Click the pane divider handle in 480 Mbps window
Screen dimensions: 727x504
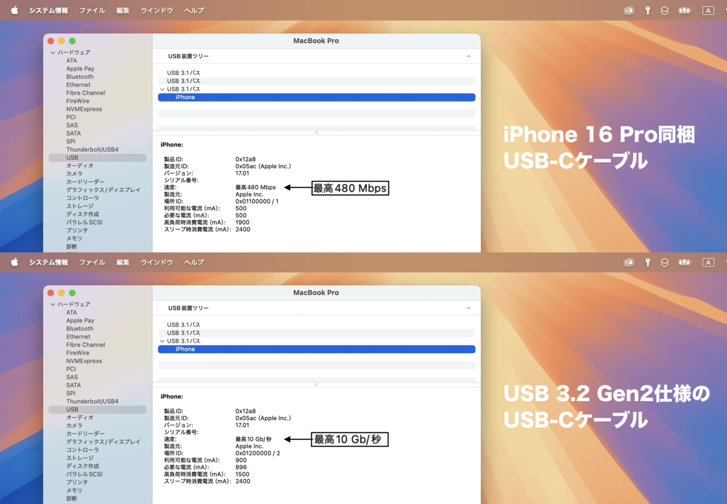(x=316, y=132)
